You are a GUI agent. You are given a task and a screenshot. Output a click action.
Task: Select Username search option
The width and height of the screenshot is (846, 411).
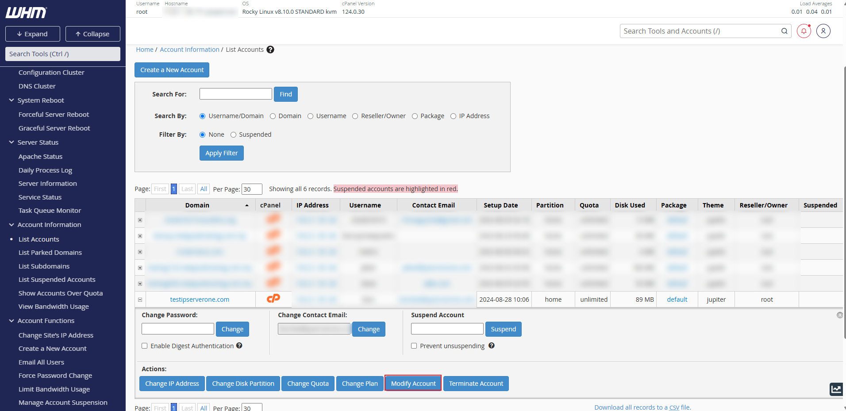tap(310, 116)
